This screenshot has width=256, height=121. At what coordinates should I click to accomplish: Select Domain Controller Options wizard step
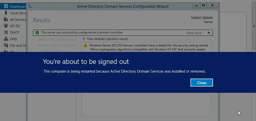[56, 45]
